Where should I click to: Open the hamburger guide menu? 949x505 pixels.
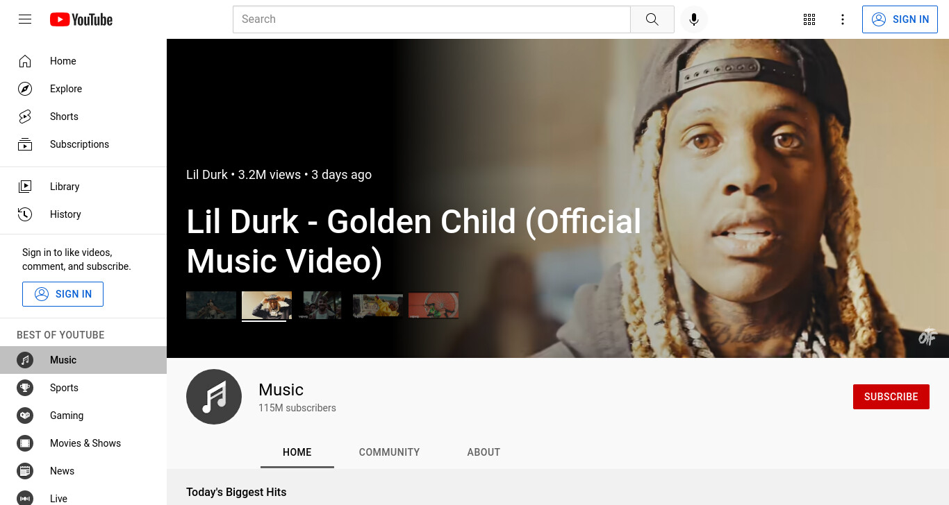(x=25, y=19)
